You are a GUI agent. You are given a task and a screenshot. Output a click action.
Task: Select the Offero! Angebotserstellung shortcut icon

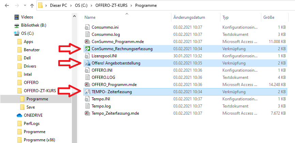tap(87, 63)
